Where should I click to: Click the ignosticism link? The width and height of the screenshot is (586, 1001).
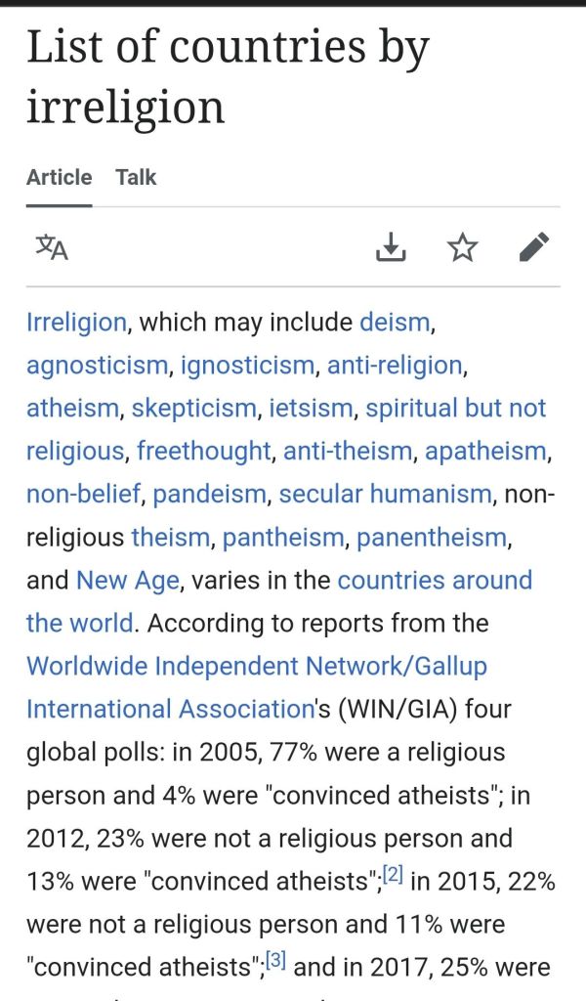tap(248, 366)
